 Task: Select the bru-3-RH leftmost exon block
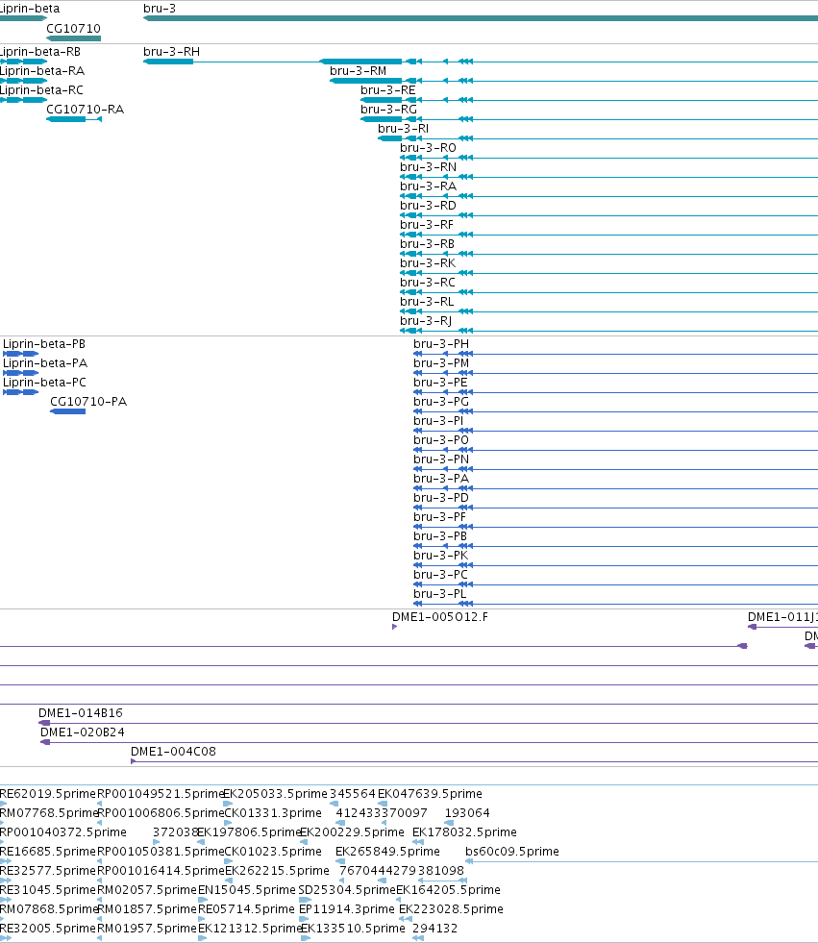[168, 62]
